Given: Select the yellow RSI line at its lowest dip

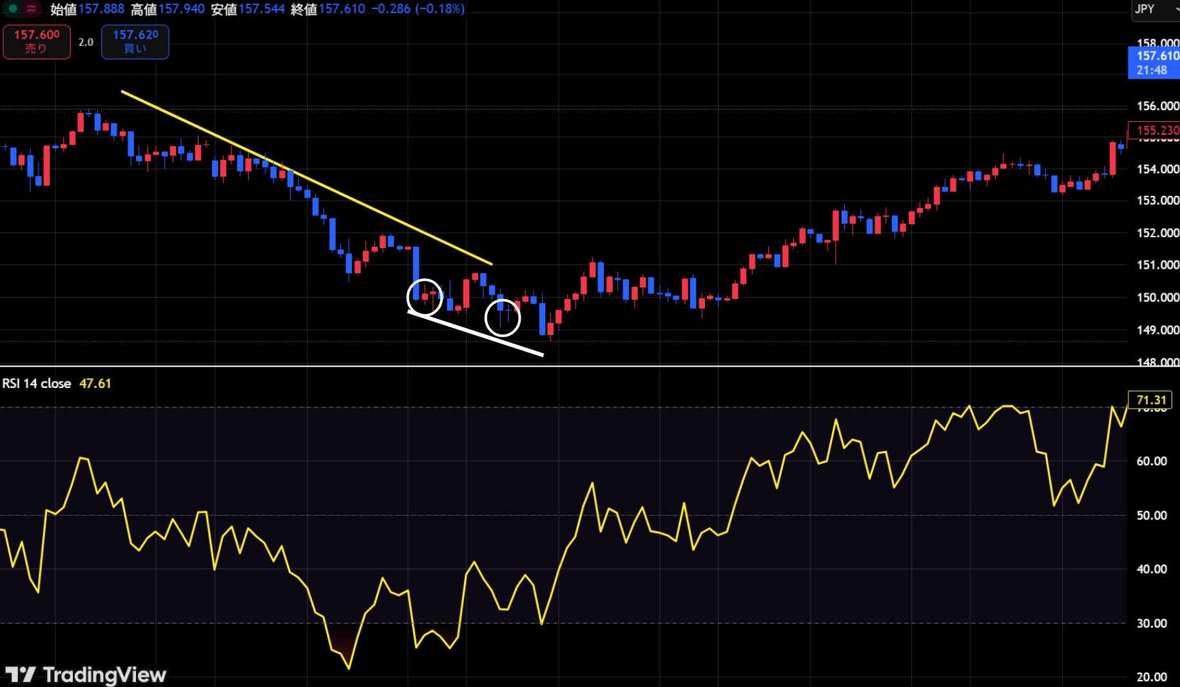Looking at the screenshot, I should [349, 668].
